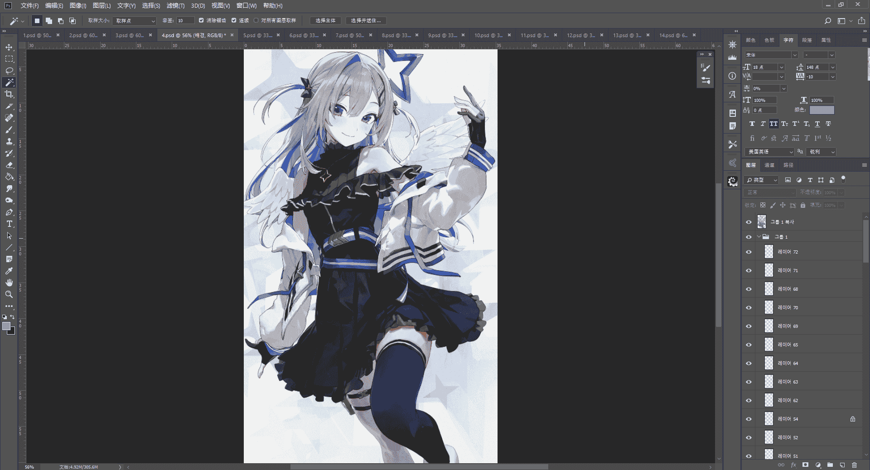Select the Brush tool
This screenshot has height=470, width=870.
point(9,129)
